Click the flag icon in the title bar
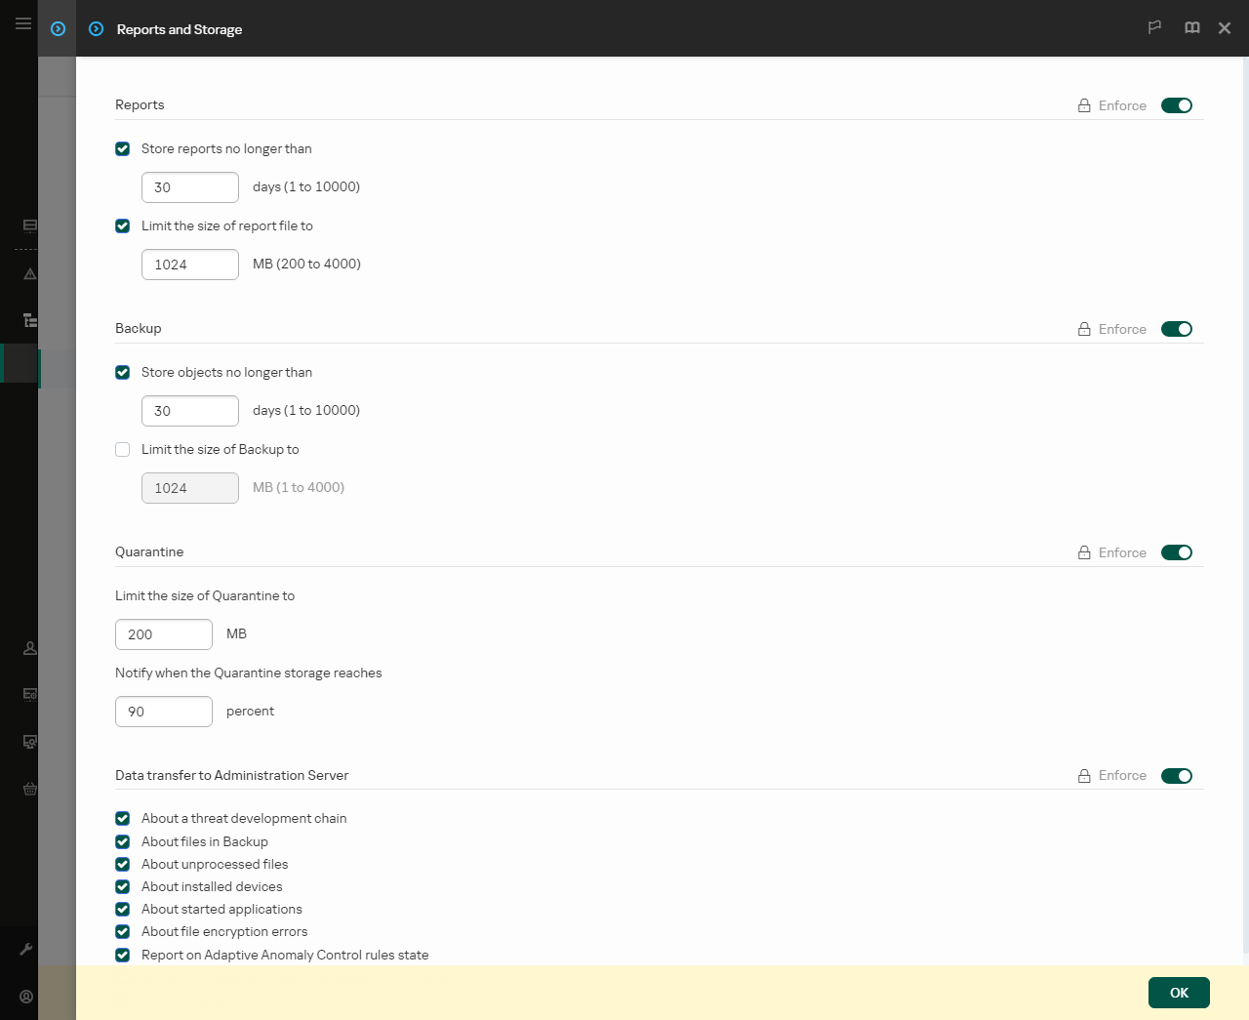Viewport: 1249px width, 1020px height. [1154, 27]
